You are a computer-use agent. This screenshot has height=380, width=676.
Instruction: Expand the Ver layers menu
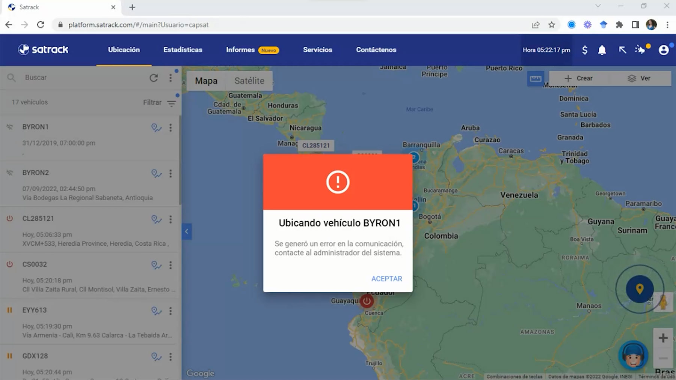tap(639, 78)
